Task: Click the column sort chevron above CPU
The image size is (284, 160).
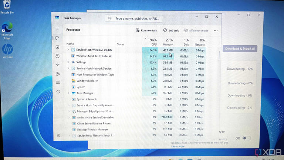Action: point(145,38)
